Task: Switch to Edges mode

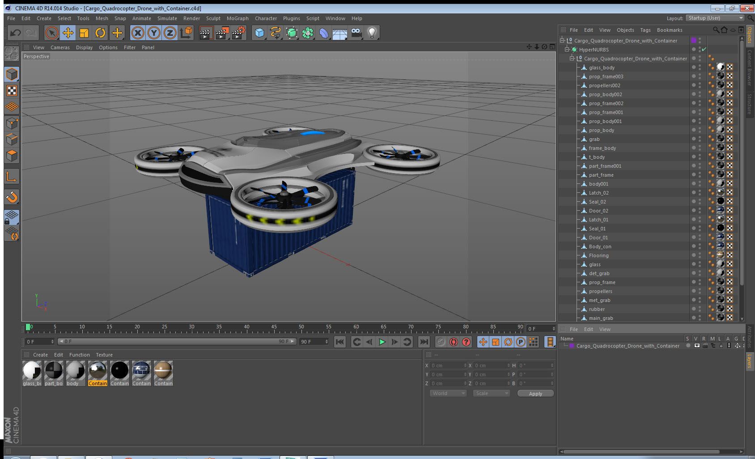Action: (12, 139)
